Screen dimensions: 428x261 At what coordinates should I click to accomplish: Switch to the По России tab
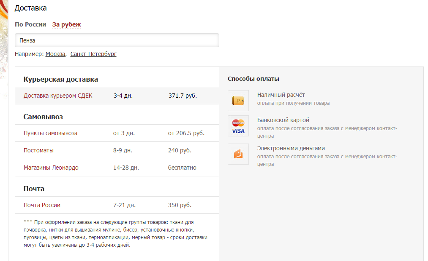(30, 24)
